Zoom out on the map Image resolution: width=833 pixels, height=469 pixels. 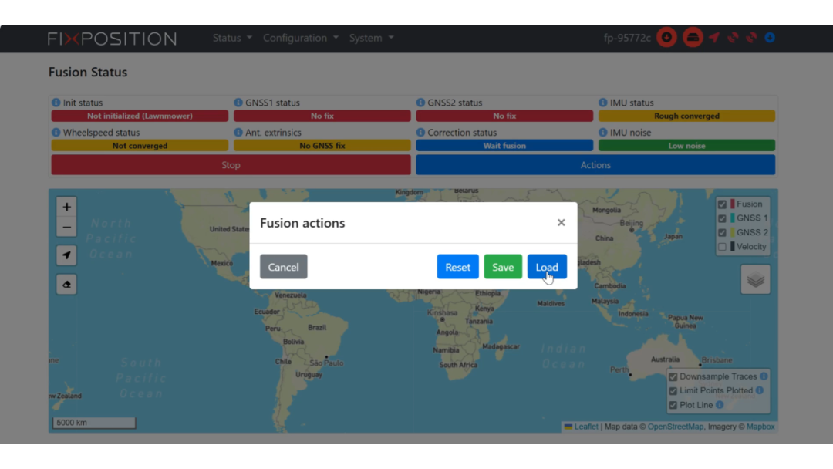click(66, 228)
